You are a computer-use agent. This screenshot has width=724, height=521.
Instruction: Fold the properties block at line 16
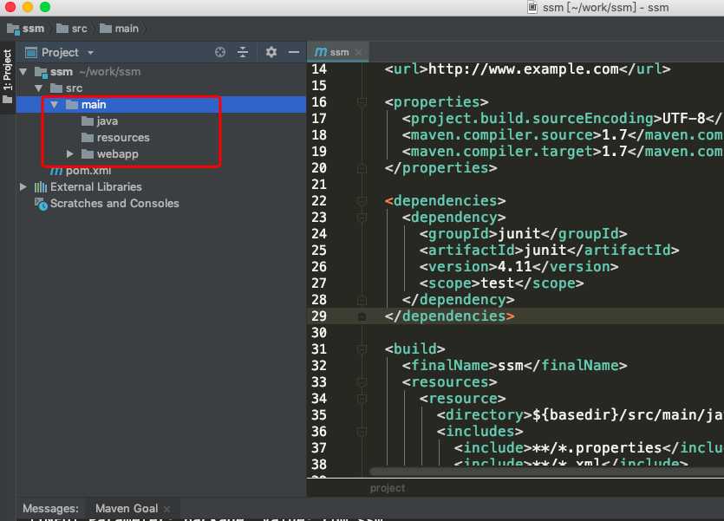click(362, 102)
